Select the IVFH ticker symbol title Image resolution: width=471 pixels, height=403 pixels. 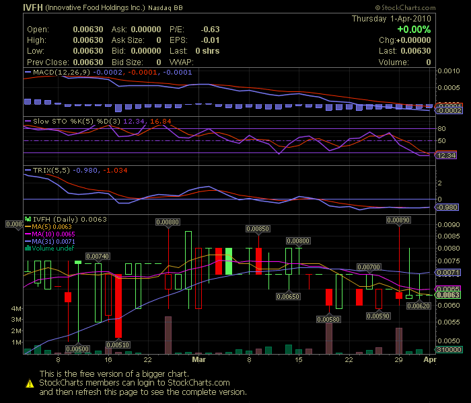(33, 7)
